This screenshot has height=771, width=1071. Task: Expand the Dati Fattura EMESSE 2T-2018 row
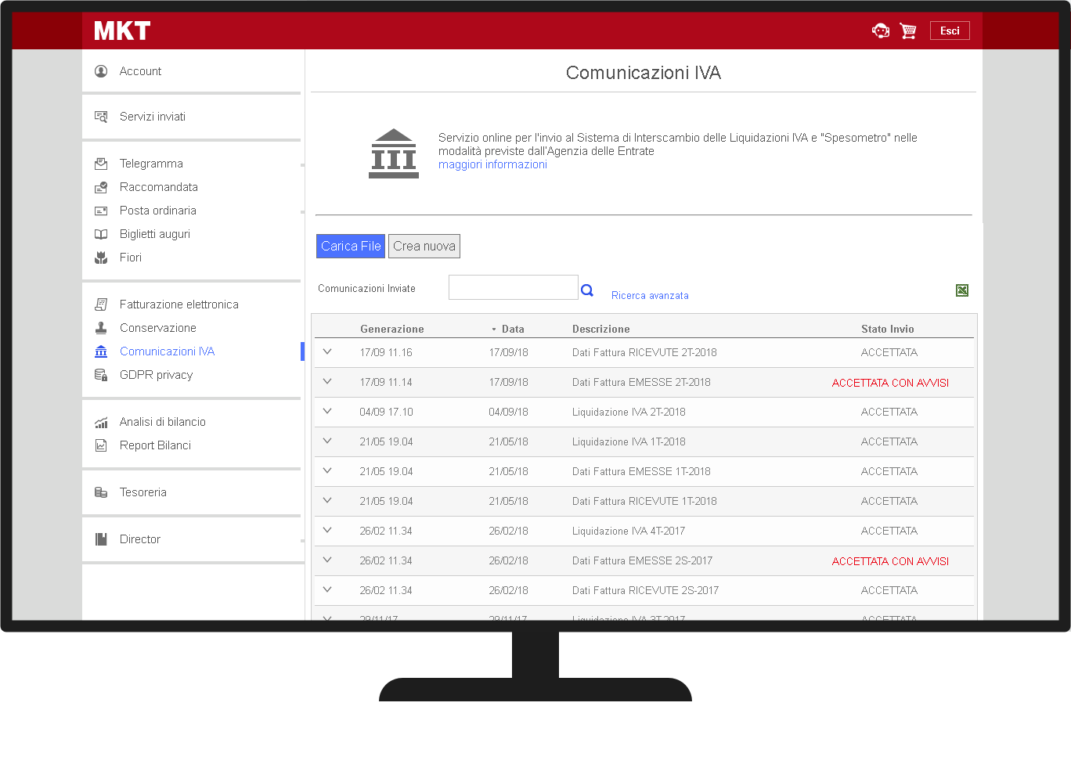pos(327,382)
